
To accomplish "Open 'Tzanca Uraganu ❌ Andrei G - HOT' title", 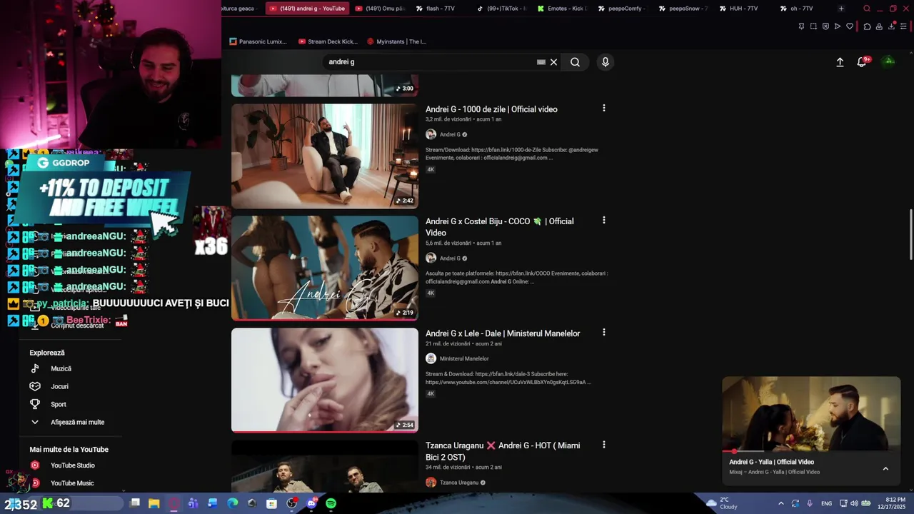I will pyautogui.click(x=503, y=451).
